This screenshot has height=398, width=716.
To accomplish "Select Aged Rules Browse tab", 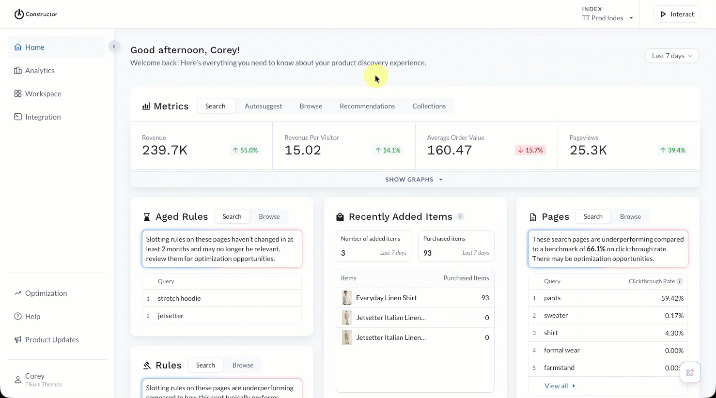I will click(269, 216).
